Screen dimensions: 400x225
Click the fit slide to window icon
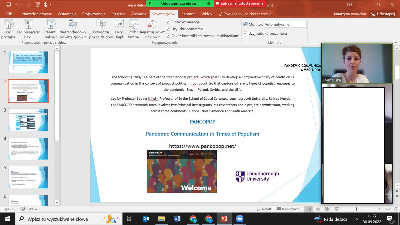pos(396,209)
